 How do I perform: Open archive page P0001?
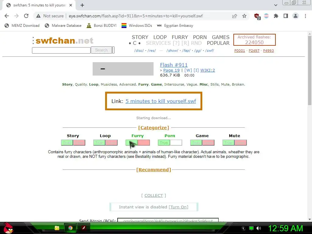click(239, 51)
